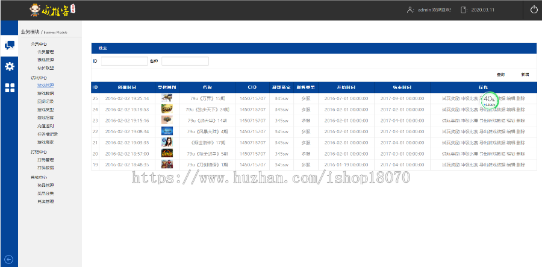Image resolution: width=542 pixels, height=267 pixels.
Task: Open 游戏数据 in the sidebar
Action: click(x=46, y=93)
